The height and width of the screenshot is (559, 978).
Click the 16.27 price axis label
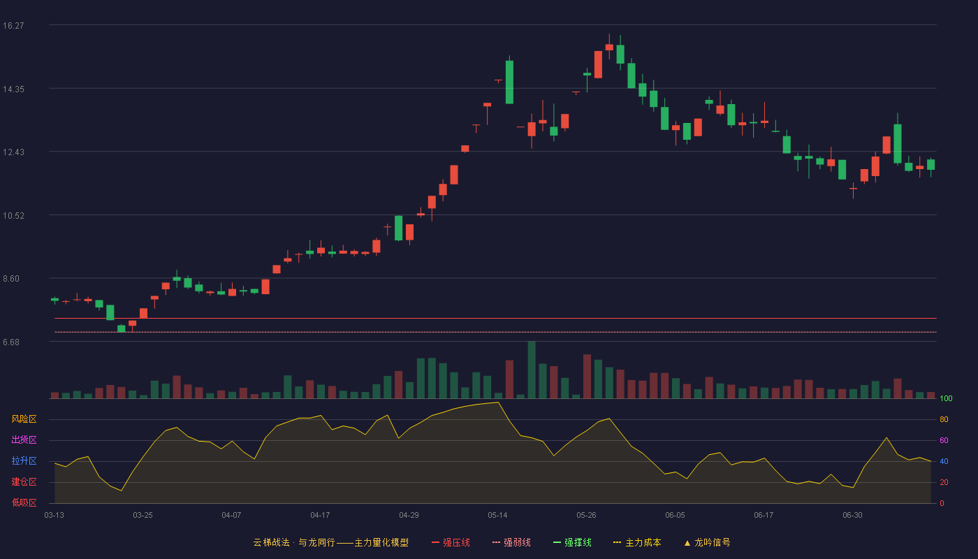point(13,26)
